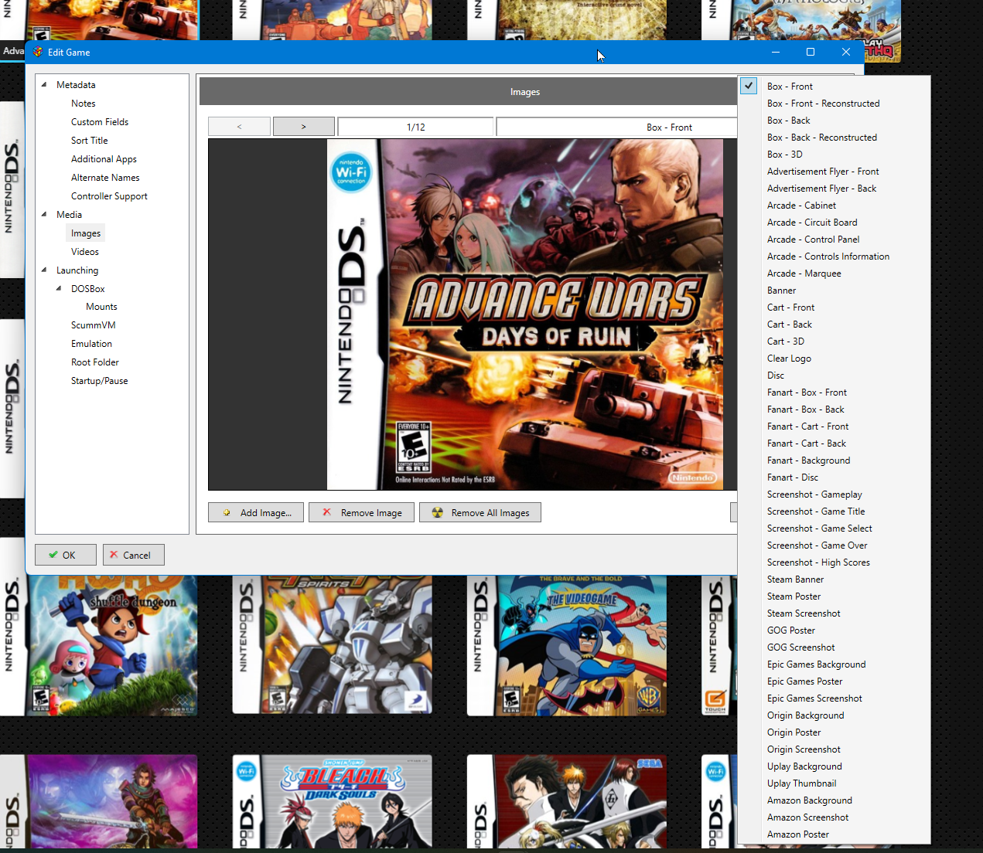Collapse the DOSBox tree node
The height and width of the screenshot is (853, 983).
tap(59, 289)
